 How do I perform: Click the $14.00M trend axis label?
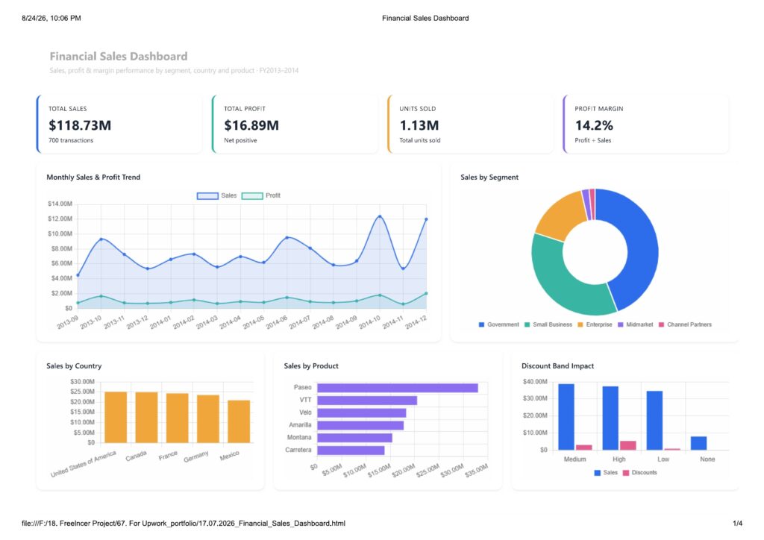pos(60,204)
